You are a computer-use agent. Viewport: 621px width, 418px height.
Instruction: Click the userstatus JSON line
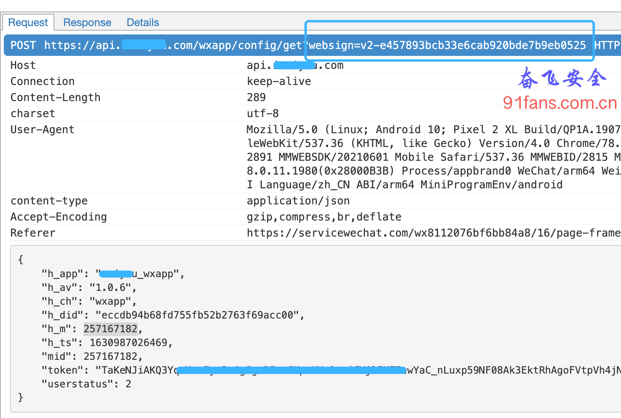(x=86, y=384)
